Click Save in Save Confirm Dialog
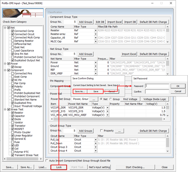Image resolution: width=188 pixels, height=172 pixels. 96,91
